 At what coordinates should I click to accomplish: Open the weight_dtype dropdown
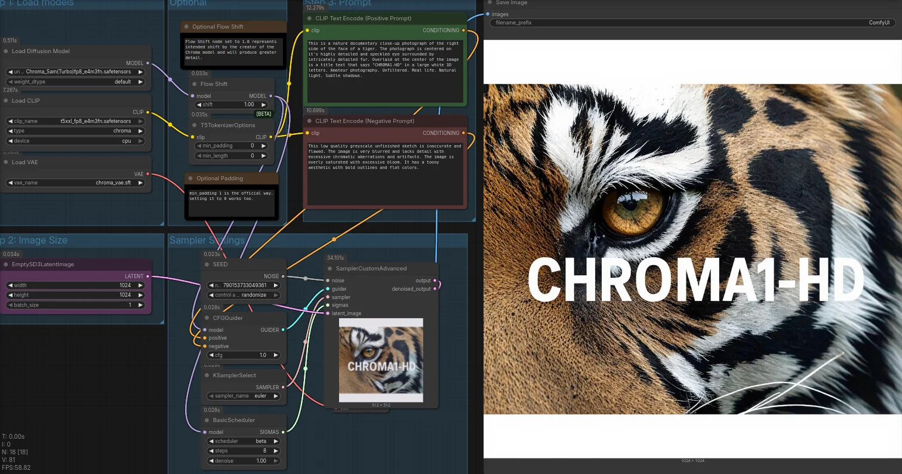tap(75, 82)
